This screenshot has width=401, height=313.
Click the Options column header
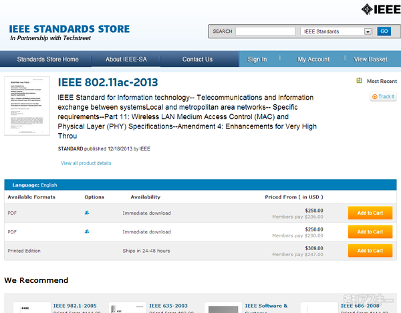[94, 197]
